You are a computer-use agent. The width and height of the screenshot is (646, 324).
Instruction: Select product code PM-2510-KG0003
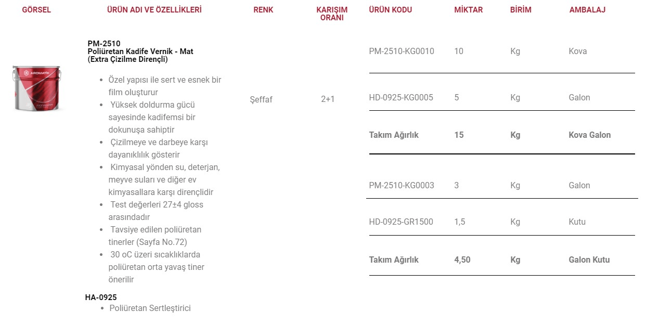point(402,186)
